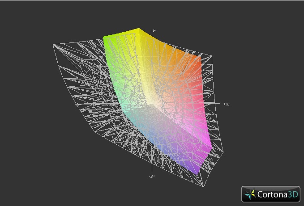This screenshot has width=304, height=206.
Task: Click the wireframe's lower-left corner vertex
Action: 94,132
